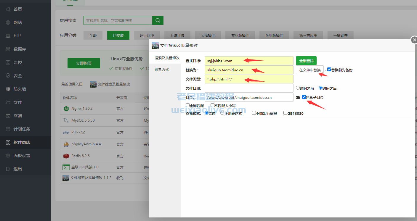This screenshot has width=417, height=221.
Task: Click the PHP-7.2 logo icon
Action: (x=66, y=132)
